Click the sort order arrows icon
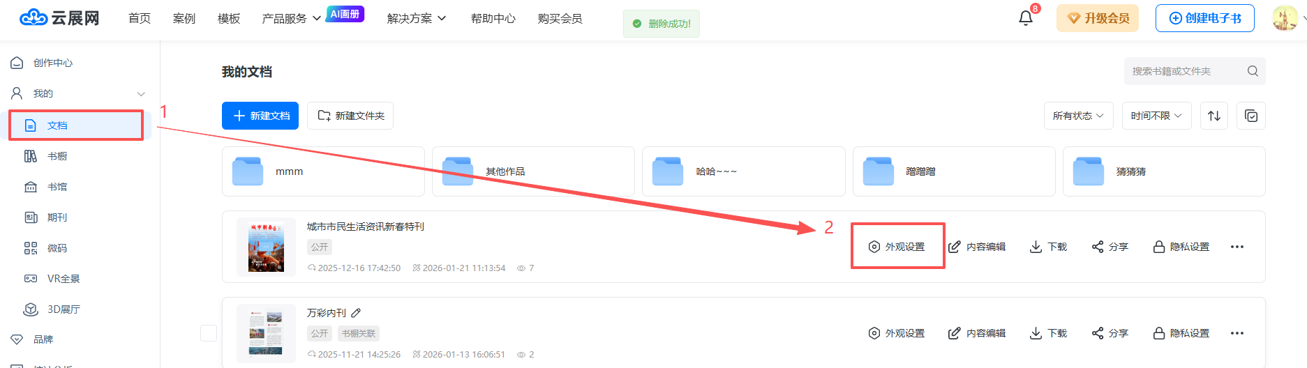 click(1214, 116)
